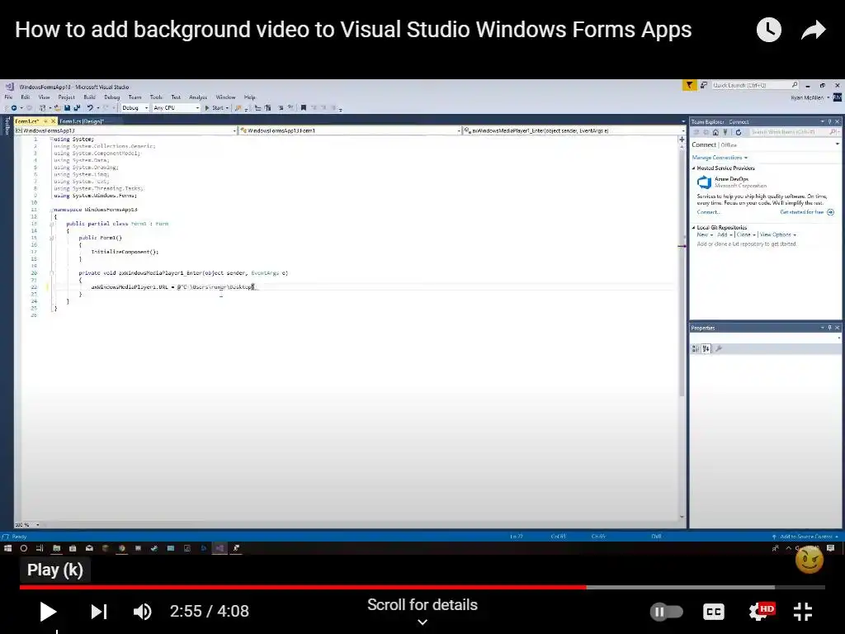Click the Properties panel Alphabetical sort icon

click(x=706, y=349)
